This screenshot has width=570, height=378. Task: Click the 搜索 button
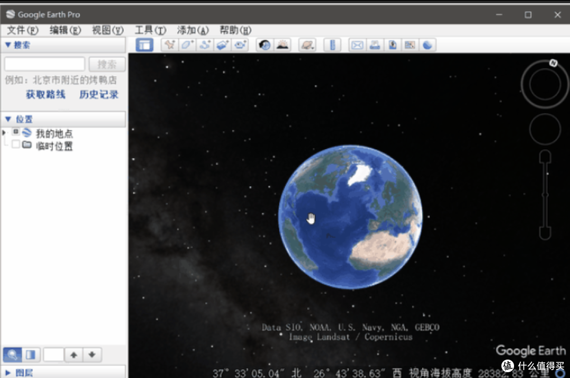point(107,64)
